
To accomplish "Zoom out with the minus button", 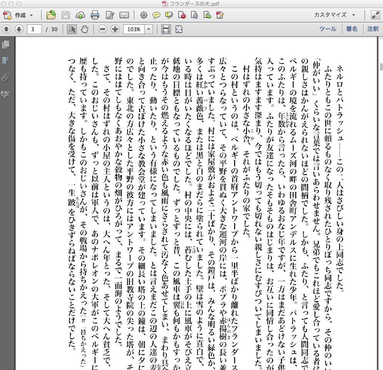I will pos(103,29).
